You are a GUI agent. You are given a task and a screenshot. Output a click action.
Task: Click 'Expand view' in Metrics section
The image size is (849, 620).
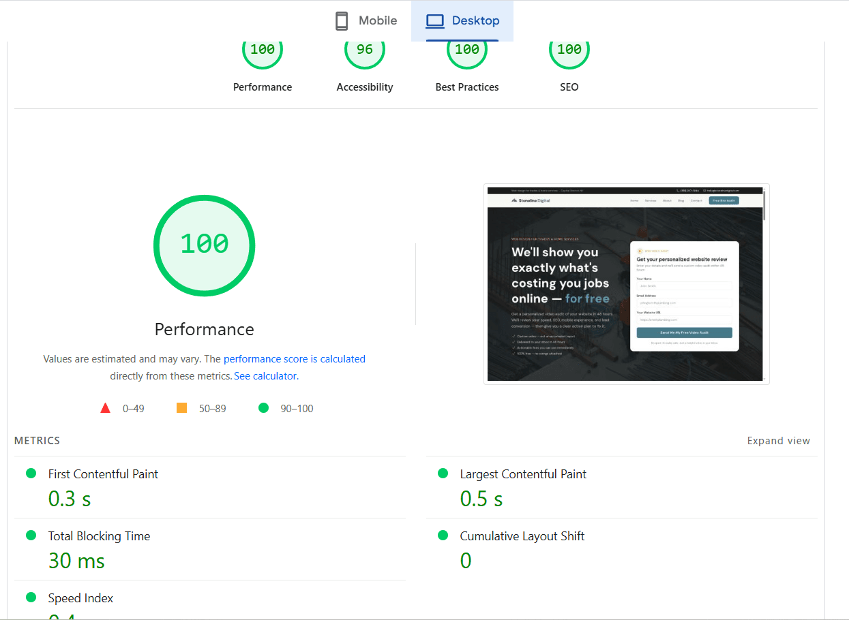point(779,441)
